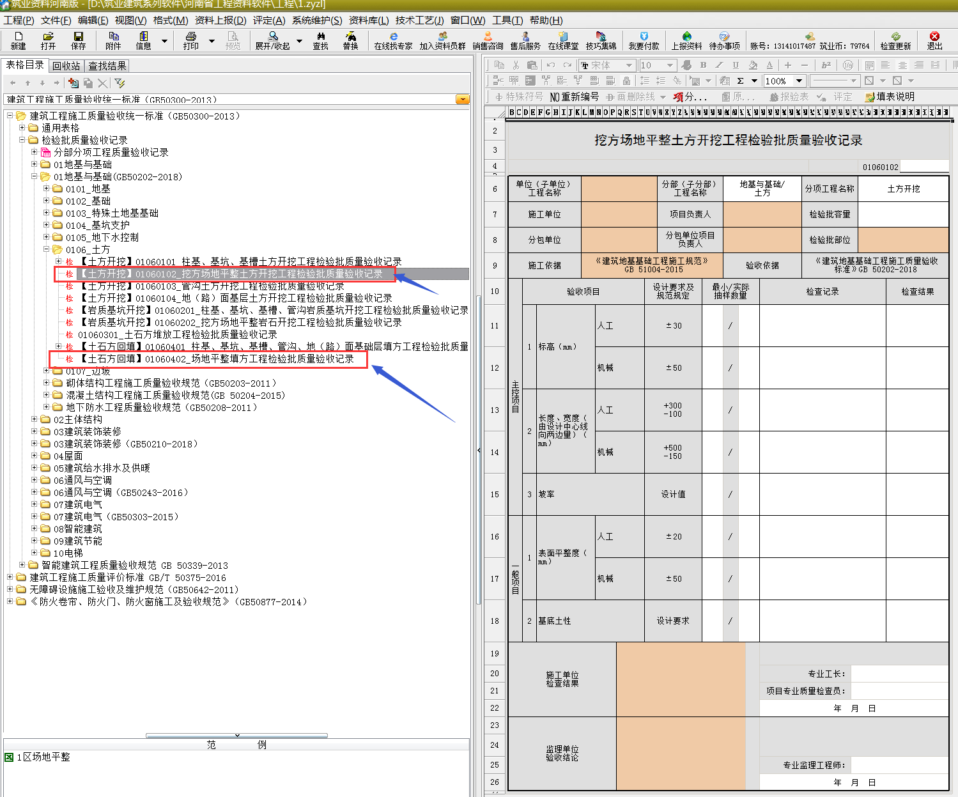
Task: Click 检查更新 check update icon
Action: [x=895, y=41]
